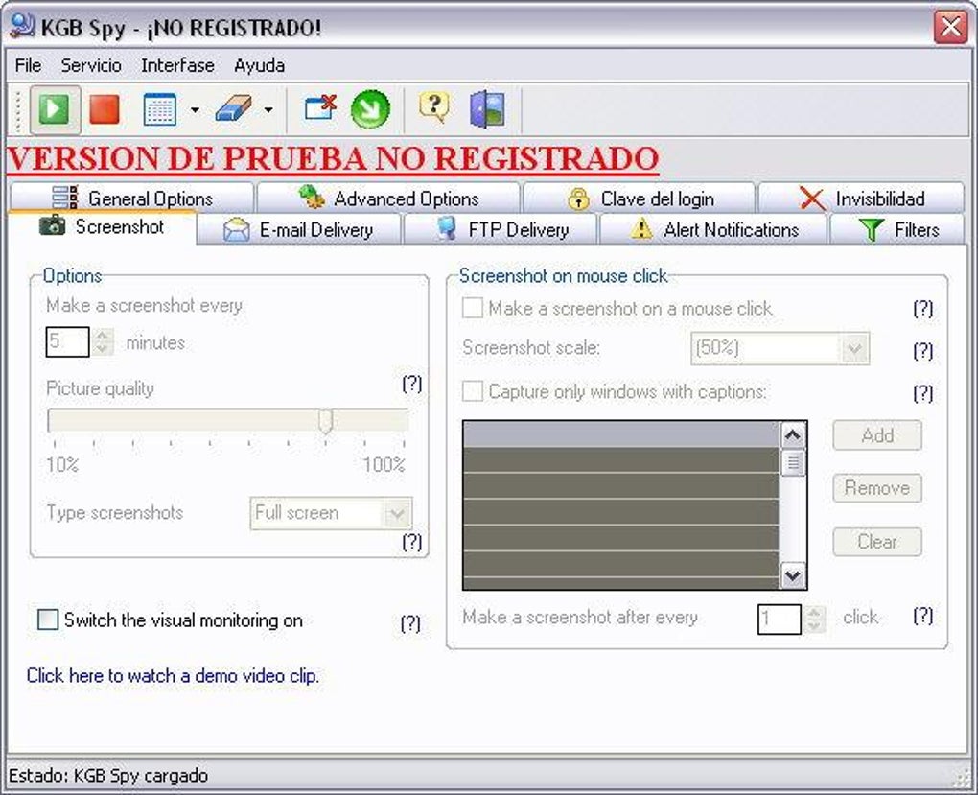Start monitoring with the green play icon
Screen dimensions: 978x795
(55, 110)
